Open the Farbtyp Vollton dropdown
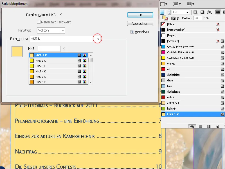This screenshot has width=225, height=169. coord(63,30)
